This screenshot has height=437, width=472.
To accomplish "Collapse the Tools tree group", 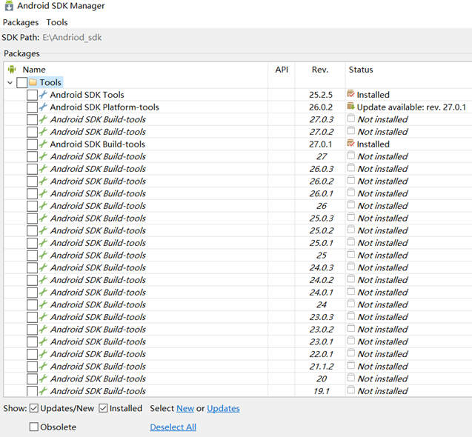I will [10, 82].
